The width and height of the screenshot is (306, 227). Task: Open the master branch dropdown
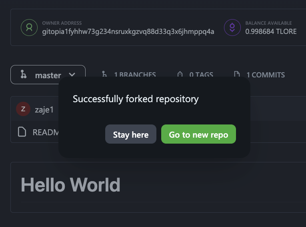(48, 75)
